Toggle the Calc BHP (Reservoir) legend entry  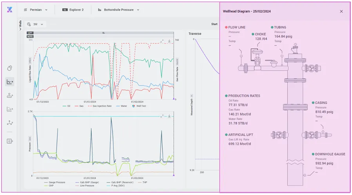click(x=120, y=182)
